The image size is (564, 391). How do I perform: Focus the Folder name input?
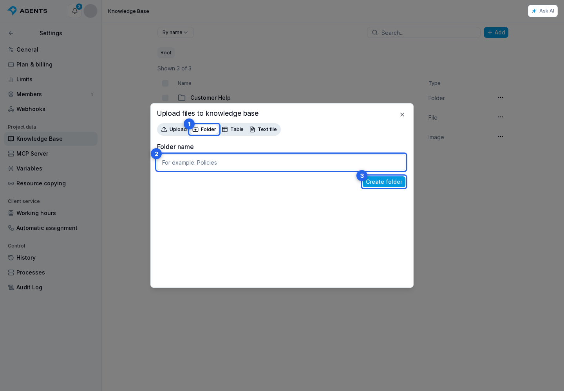coord(281,162)
